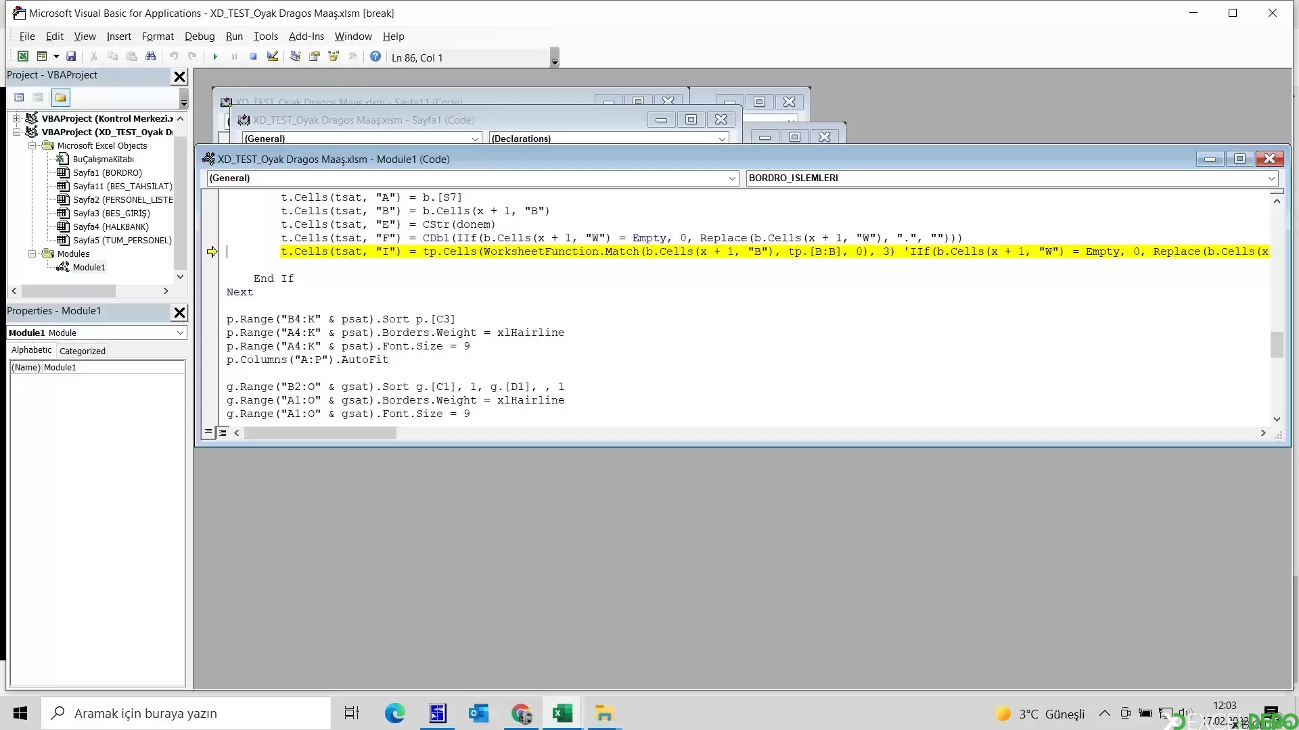The image size is (1299, 730).
Task: Open the Help menu
Action: [394, 36]
